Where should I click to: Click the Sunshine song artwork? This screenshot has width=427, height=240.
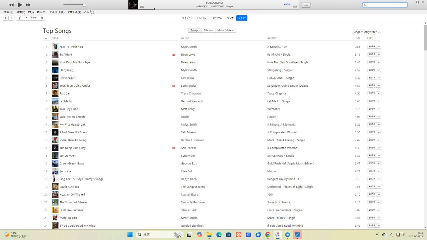pos(55,171)
